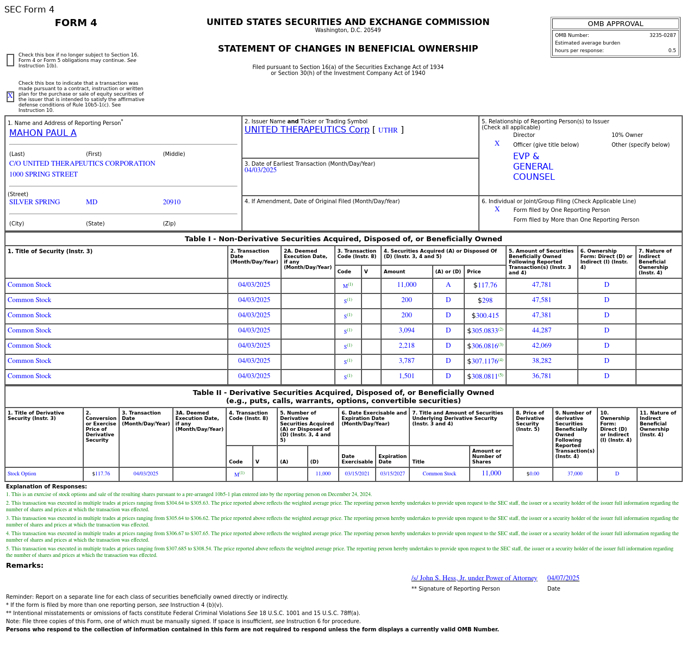This screenshot has width=687, height=646.
Task: Click the $300.415 price cell
Action: point(485,316)
